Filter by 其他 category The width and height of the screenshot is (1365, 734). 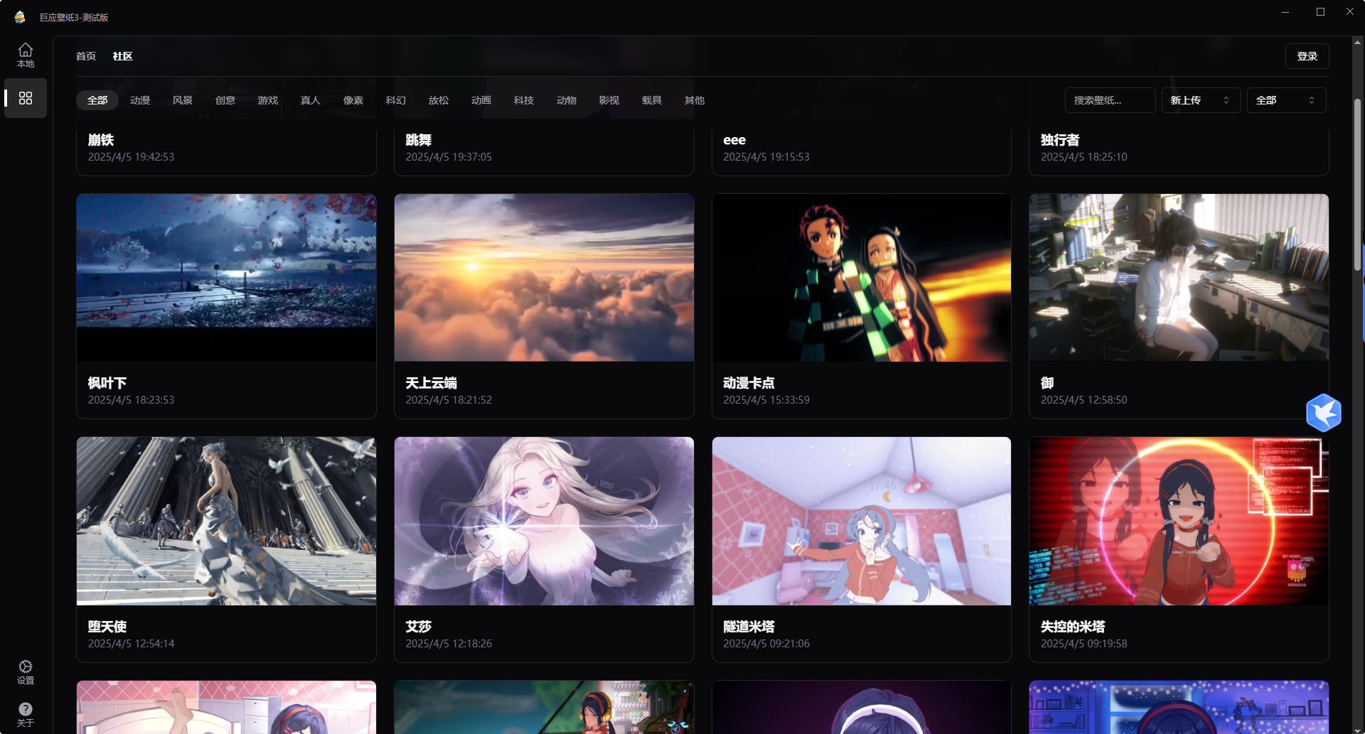695,100
